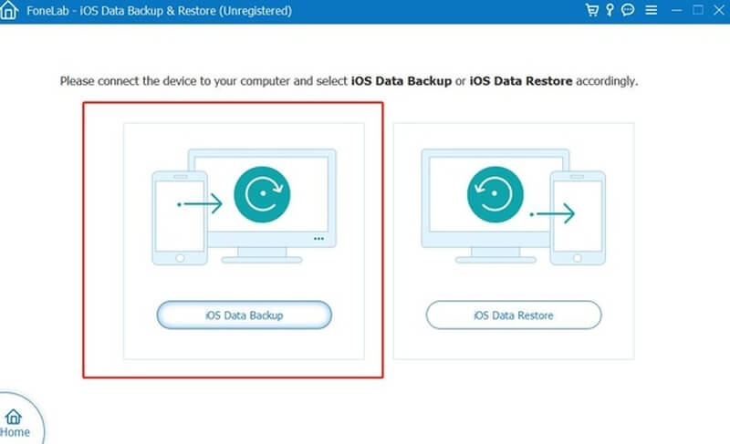This screenshot has width=730, height=444.
Task: Click the key register icon
Action: [610, 10]
